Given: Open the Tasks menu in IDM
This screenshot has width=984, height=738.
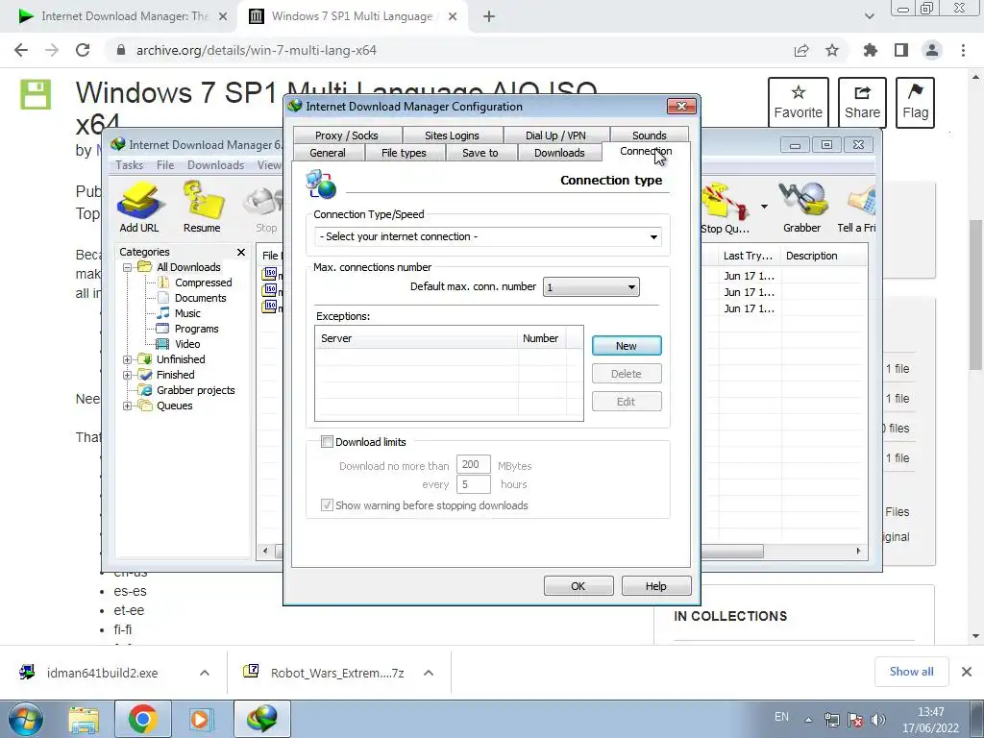Looking at the screenshot, I should (x=130, y=165).
